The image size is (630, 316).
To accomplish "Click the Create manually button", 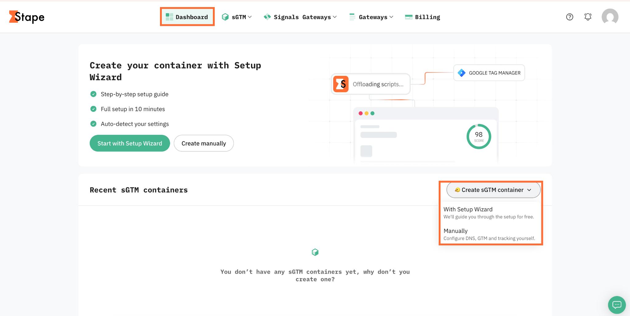I will tap(204, 143).
